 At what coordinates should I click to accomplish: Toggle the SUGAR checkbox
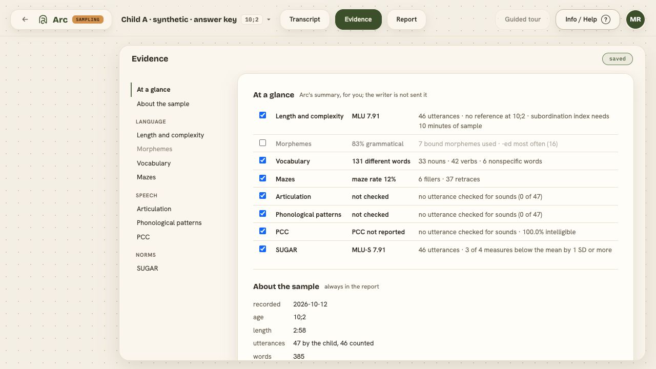[263, 249]
